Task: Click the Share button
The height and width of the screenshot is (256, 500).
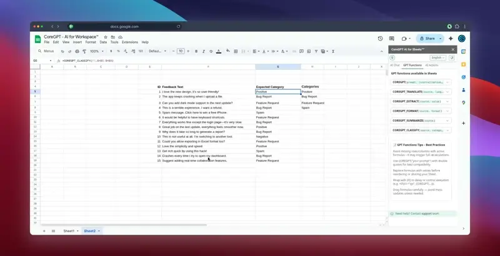Action: (427, 39)
